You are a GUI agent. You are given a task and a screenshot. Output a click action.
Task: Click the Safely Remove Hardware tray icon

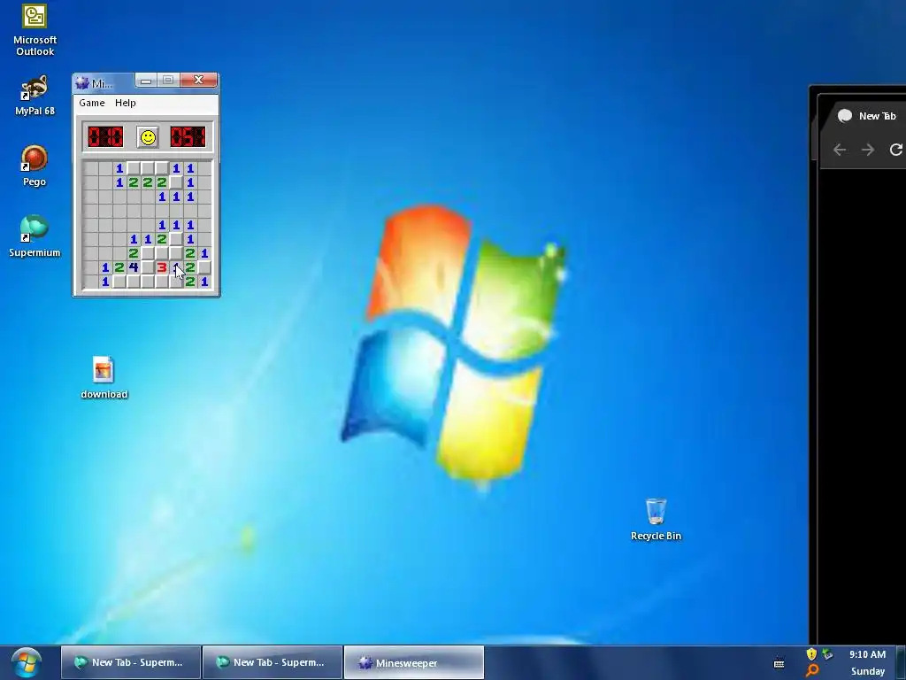click(827, 654)
